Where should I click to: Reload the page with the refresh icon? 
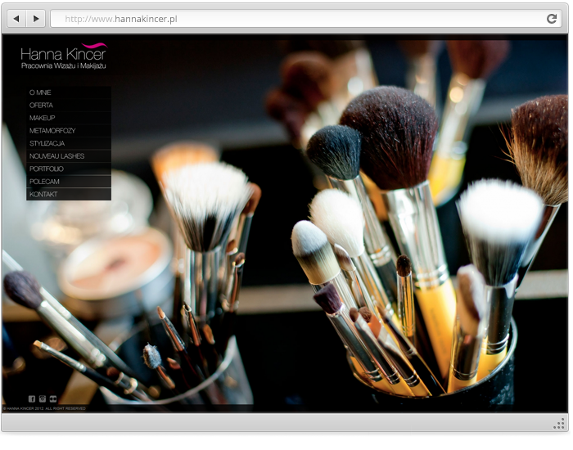click(x=552, y=19)
